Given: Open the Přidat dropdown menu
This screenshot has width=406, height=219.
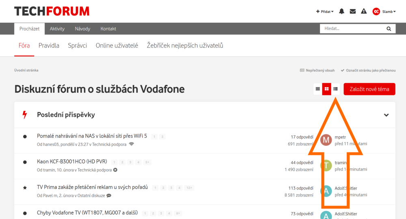Looking at the screenshot, I should coord(325,12).
